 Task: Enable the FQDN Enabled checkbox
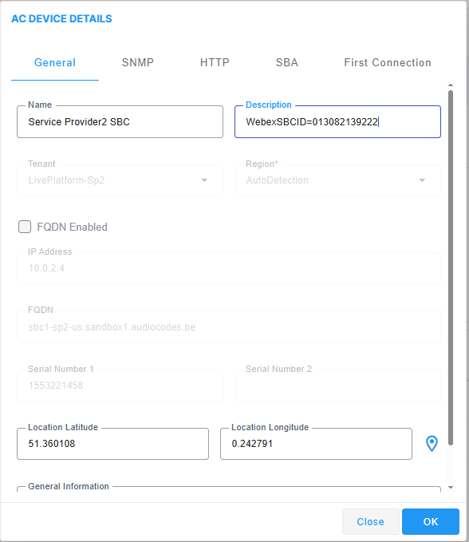[25, 227]
